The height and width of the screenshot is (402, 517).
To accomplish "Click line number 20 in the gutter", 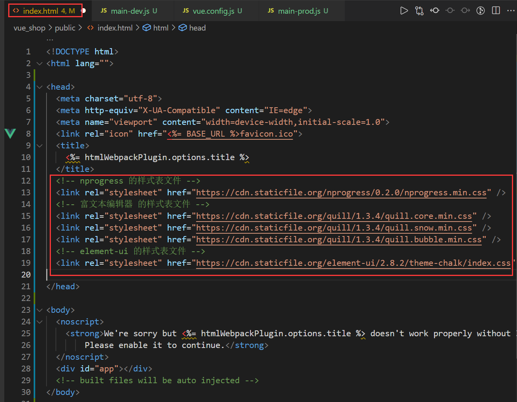I will [x=26, y=275].
